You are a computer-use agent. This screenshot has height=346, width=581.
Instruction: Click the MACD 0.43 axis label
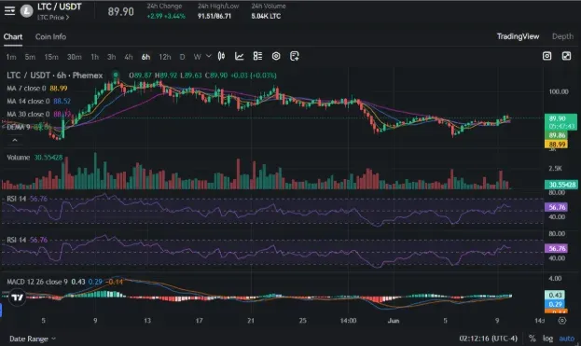coord(555,295)
